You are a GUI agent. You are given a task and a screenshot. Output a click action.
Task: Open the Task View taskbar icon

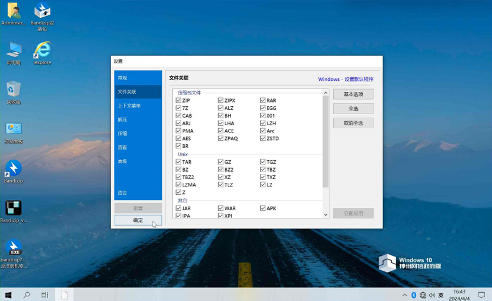(x=45, y=294)
